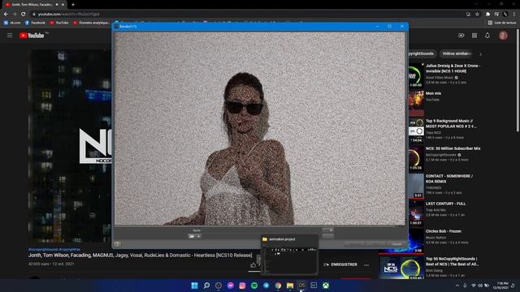Show hidden system tray icons
Image resolution: width=520 pixels, height=292 pixels.
[x=457, y=286]
